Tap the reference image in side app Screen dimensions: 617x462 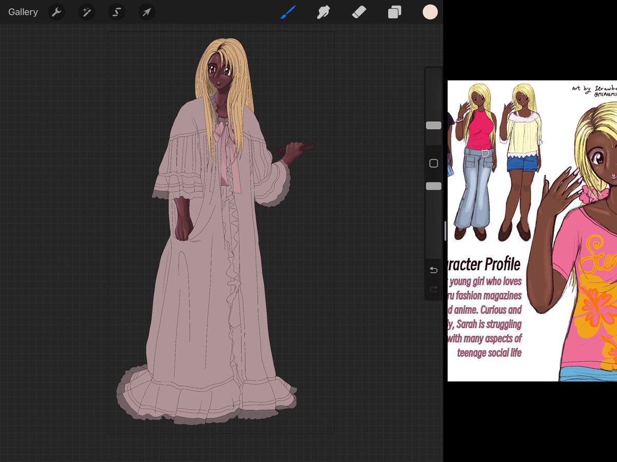(x=532, y=231)
